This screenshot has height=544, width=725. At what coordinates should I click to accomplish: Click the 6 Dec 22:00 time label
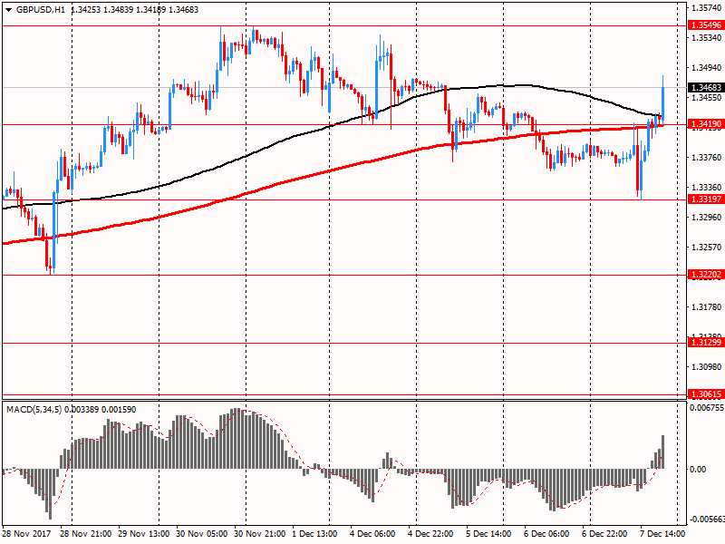(604, 534)
